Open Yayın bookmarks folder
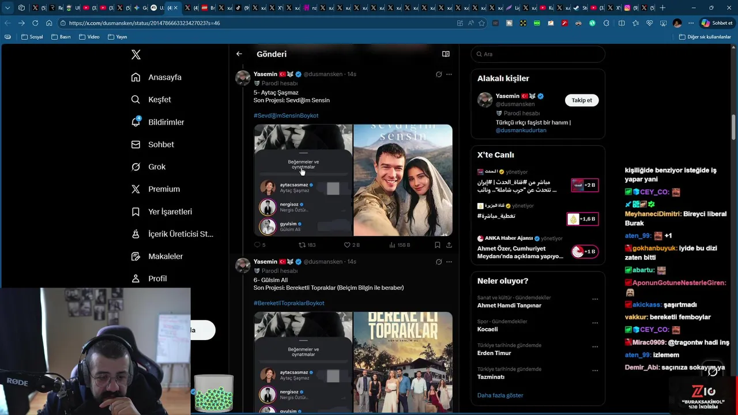The height and width of the screenshot is (415, 738). (x=118, y=37)
